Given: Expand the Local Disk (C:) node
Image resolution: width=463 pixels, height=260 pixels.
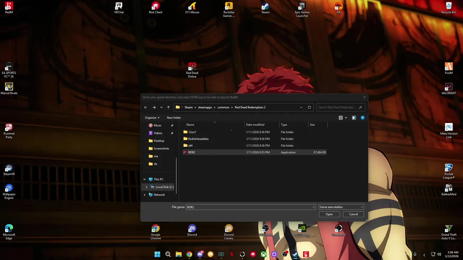Looking at the screenshot, I should [x=146, y=187].
